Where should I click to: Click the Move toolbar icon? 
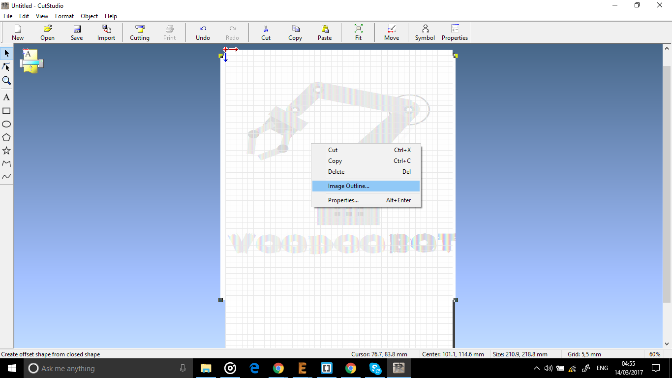(x=392, y=32)
